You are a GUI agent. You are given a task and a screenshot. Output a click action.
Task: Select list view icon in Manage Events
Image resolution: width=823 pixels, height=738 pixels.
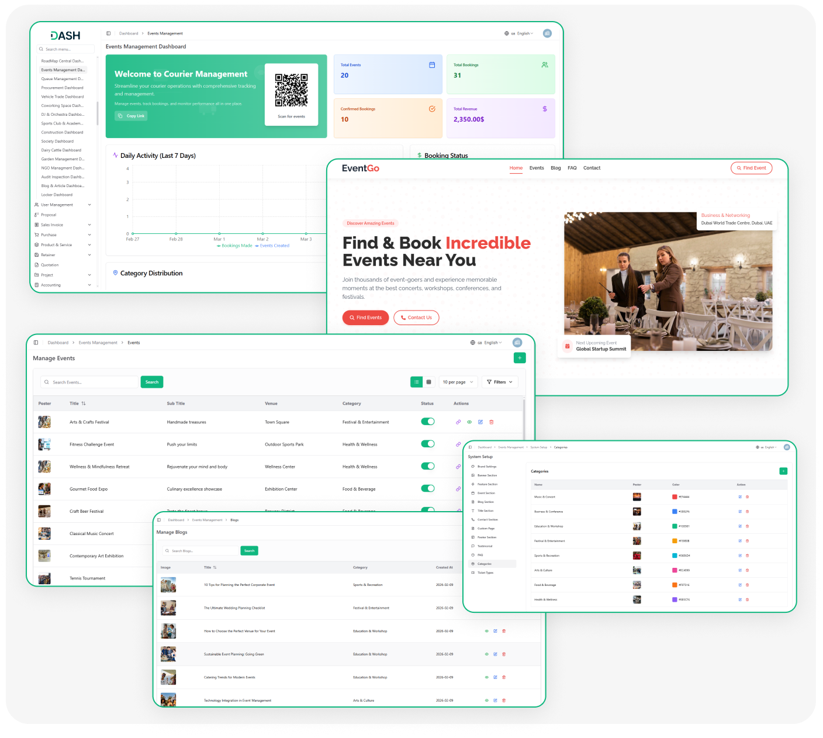click(416, 382)
